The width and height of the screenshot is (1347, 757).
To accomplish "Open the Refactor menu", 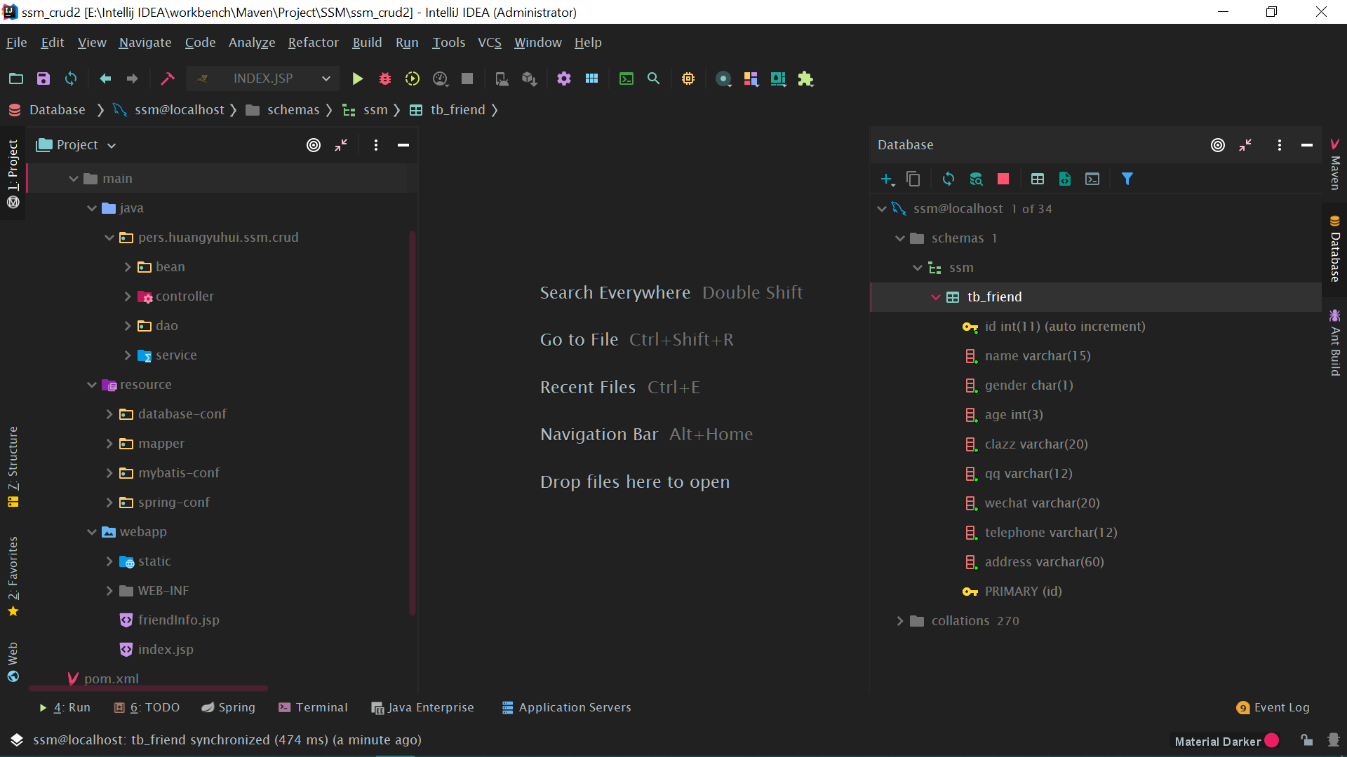I will click(313, 43).
